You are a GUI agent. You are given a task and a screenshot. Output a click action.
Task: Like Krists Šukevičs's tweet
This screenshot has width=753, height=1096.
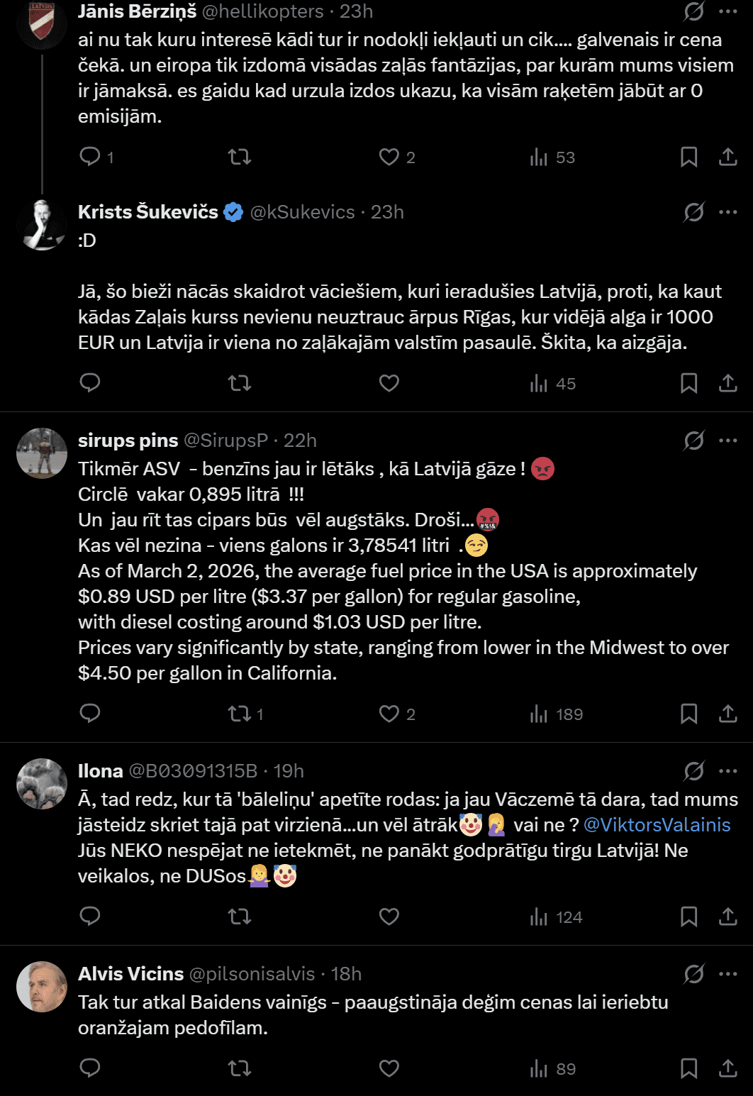(x=389, y=384)
